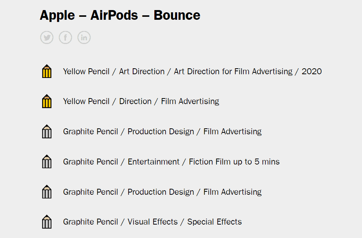This screenshot has width=362, height=238.
Task: Click the Graphite Pencil icon beside Entertainment award
Action: 47,162
